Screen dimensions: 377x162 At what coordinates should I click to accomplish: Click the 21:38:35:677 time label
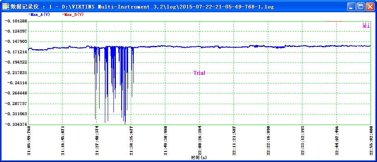[131, 140]
